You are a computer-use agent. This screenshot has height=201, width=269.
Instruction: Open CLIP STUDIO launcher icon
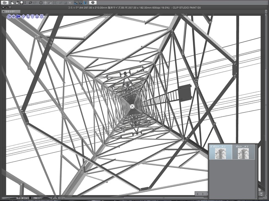coord(5,3)
